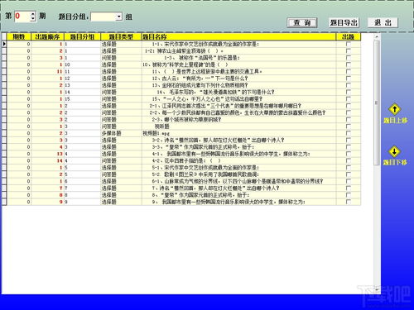Tick 出题 checkbox for question 2-2
Viewport: 414px width, 310px height.
click(349, 112)
